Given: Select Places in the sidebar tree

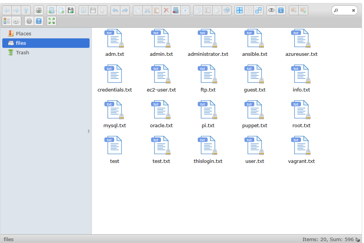Looking at the screenshot, I should pos(23,33).
